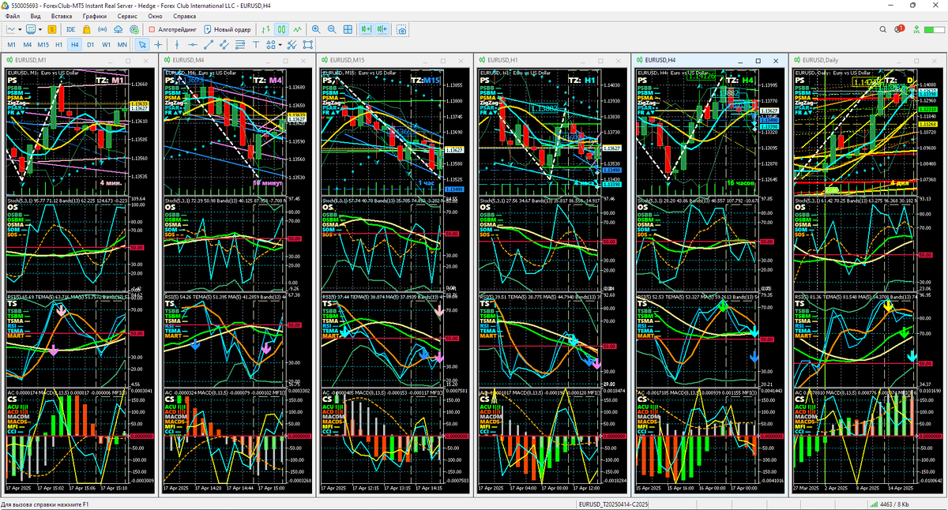Toggle the MN timeframe button
The height and width of the screenshot is (510, 948).
click(122, 45)
